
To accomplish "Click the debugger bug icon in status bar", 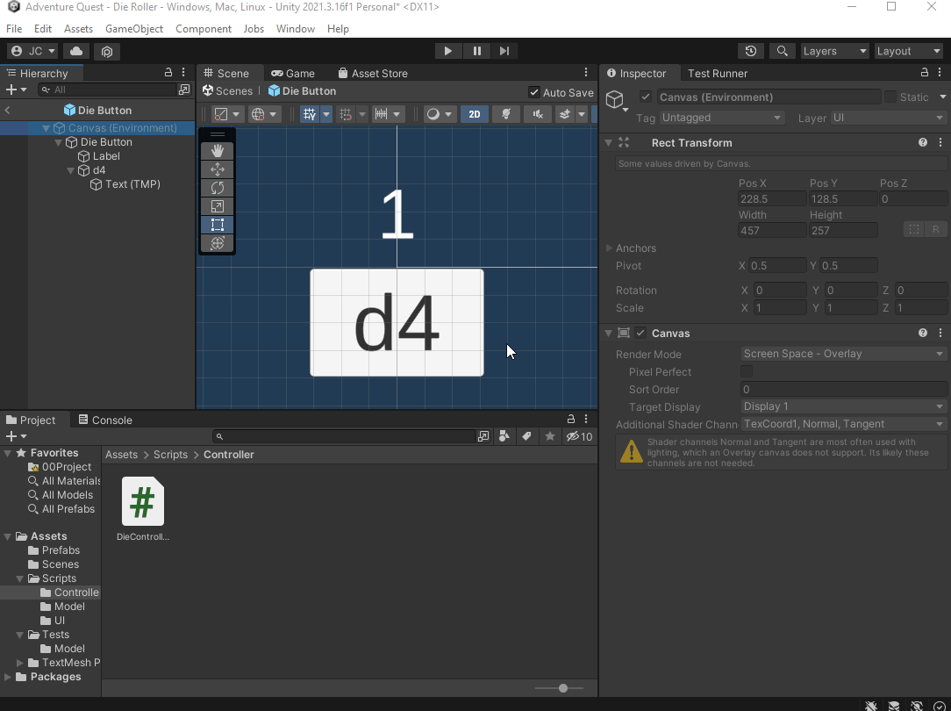I will click(x=871, y=706).
